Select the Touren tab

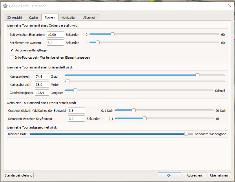50,17
